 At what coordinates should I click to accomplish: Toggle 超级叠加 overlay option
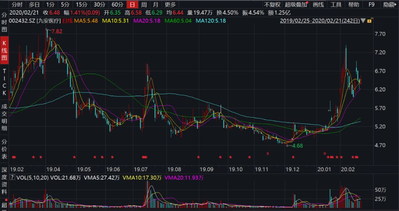296,5
